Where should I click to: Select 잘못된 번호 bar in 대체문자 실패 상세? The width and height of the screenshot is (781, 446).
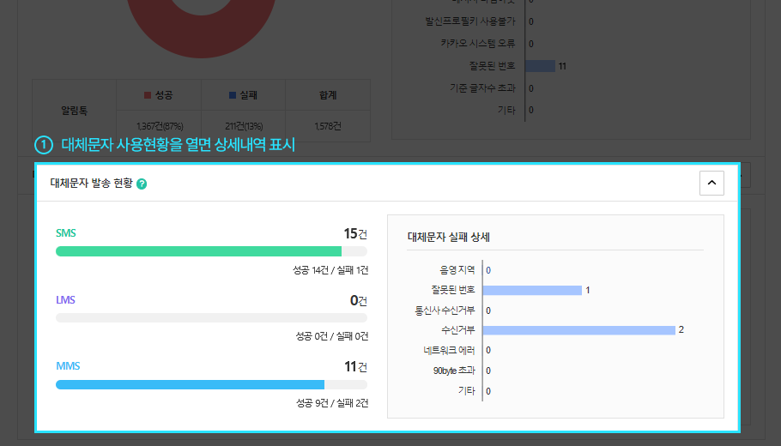(533, 290)
